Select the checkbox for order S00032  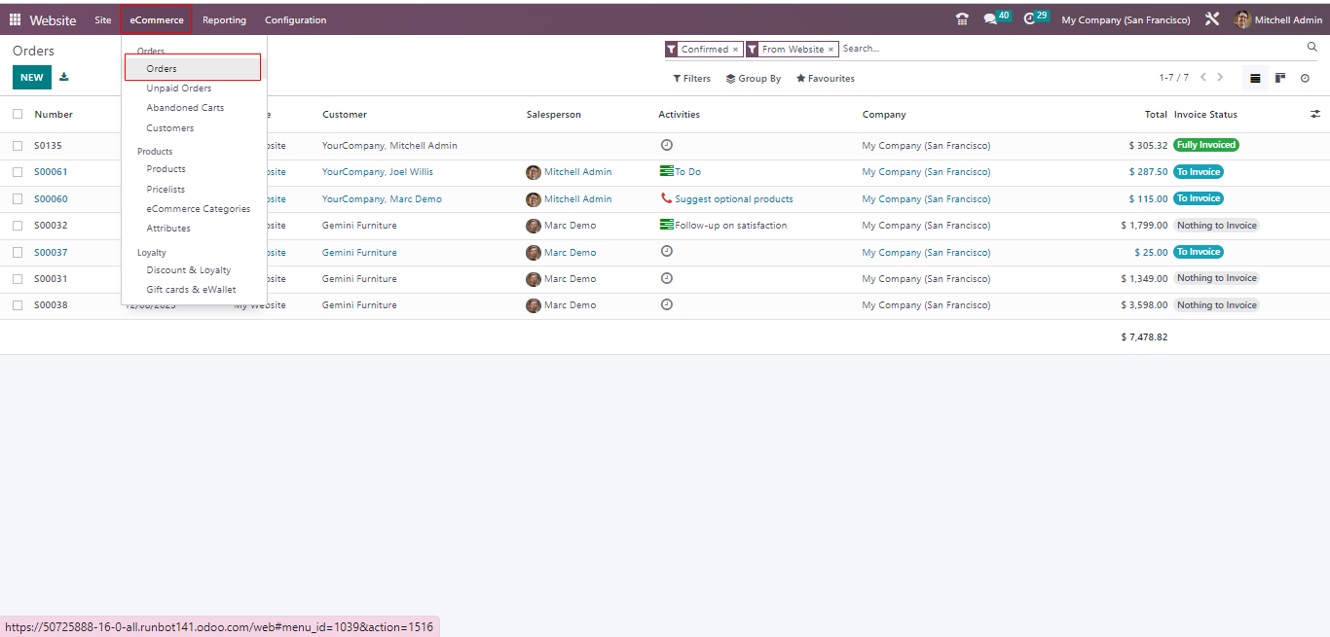pyautogui.click(x=18, y=226)
